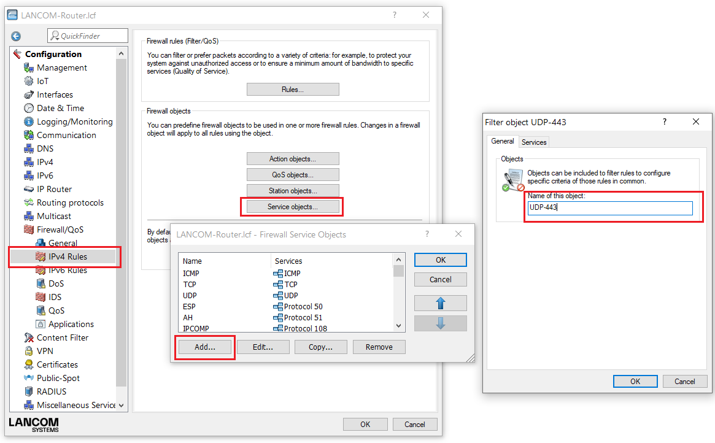
Task: Click the back arrow beside QuickFinder
Action: pyautogui.click(x=16, y=36)
